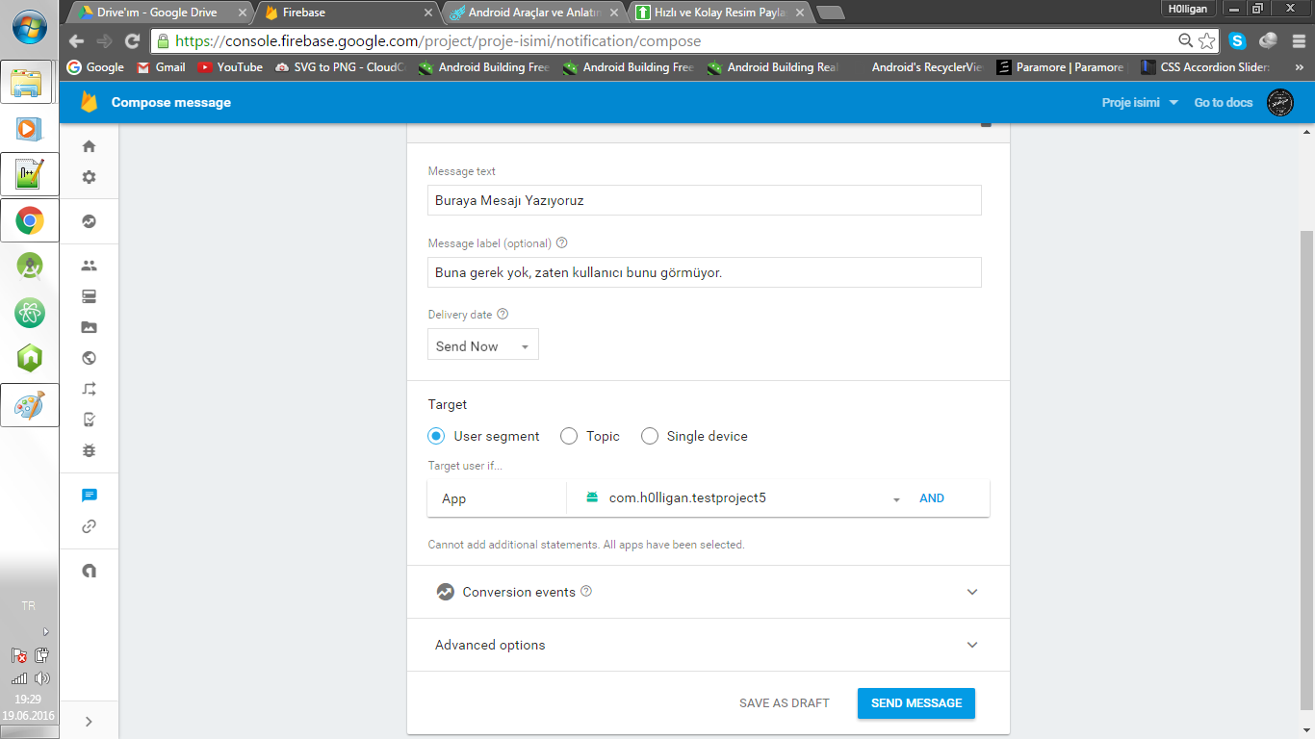
Task: Open Auth users icon in sidebar
Action: (x=90, y=266)
